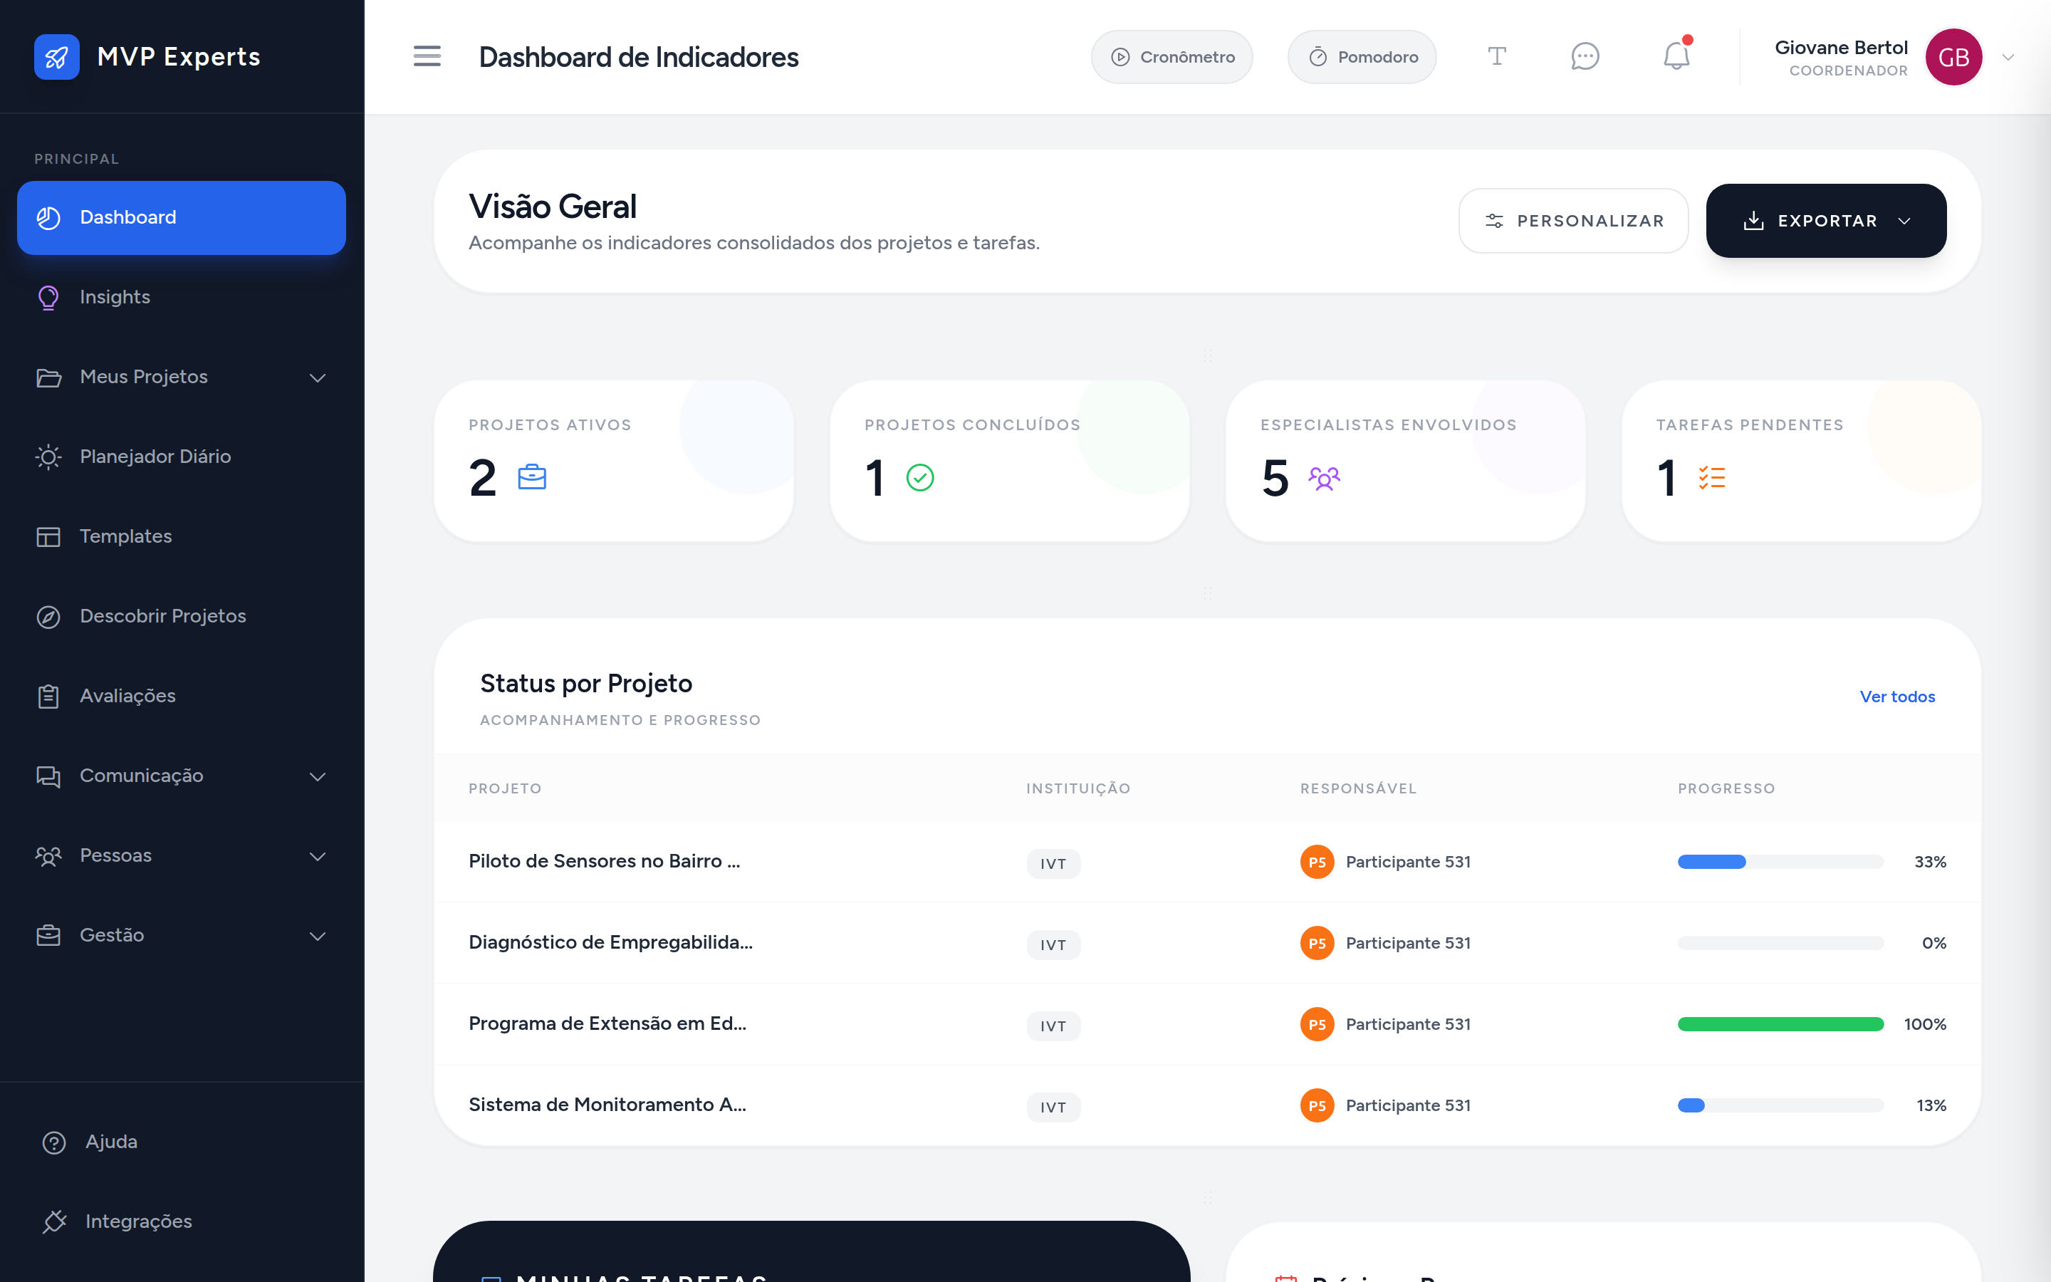
Task: Click the Avaliações clipboard icon
Action: 48,696
